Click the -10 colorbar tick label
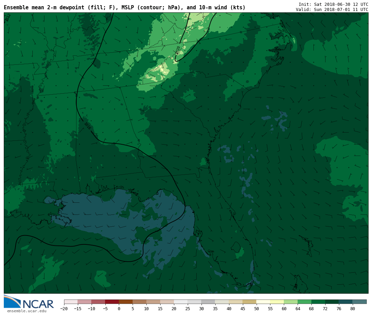The image size is (372, 315). (91, 308)
